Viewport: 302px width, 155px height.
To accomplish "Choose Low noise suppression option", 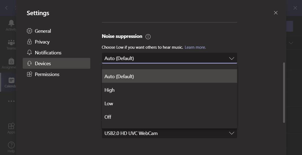I will 169,103.
